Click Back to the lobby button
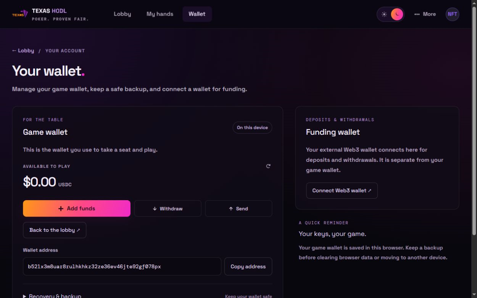Screen dimensions: 477x298 pyautogui.click(x=55, y=230)
